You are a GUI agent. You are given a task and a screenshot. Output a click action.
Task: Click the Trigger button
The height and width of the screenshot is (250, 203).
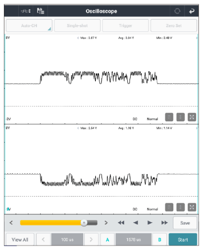(x=125, y=25)
